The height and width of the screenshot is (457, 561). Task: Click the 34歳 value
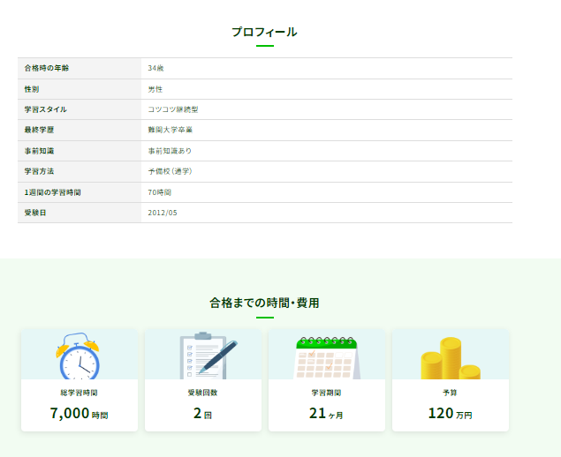click(x=155, y=68)
